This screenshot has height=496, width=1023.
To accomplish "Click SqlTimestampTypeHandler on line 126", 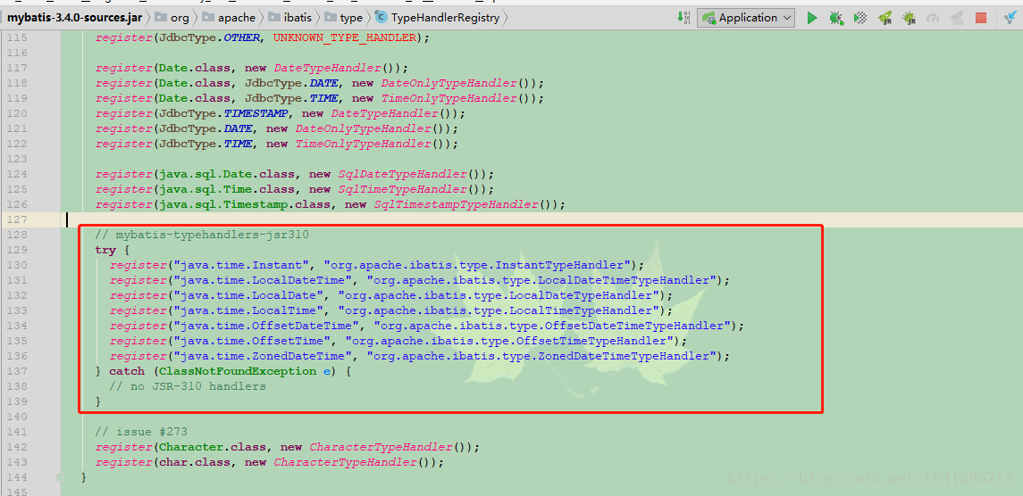I will tap(456, 204).
